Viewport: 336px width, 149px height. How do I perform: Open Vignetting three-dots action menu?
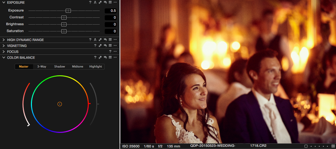[x=115, y=46]
